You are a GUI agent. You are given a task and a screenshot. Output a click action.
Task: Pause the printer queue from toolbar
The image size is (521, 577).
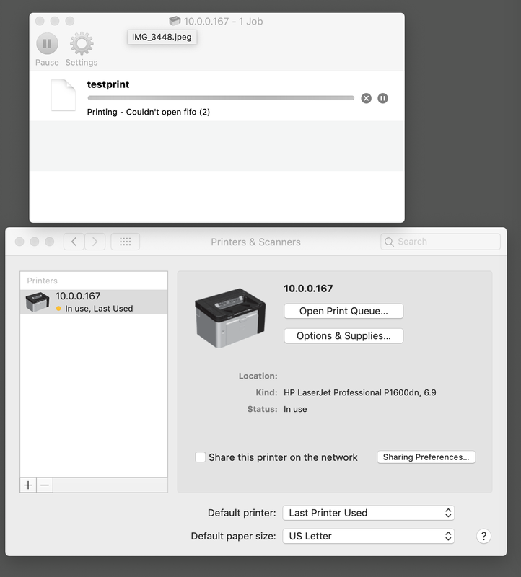tap(47, 43)
